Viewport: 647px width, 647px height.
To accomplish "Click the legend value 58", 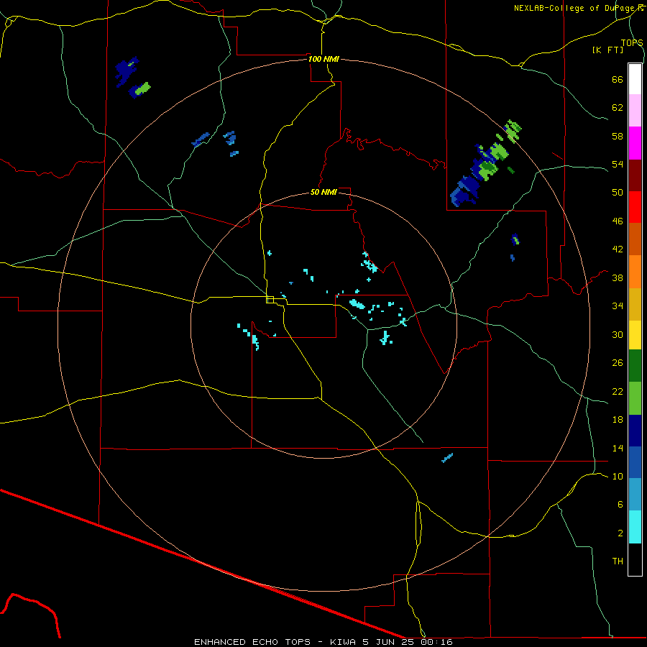I will (x=618, y=136).
